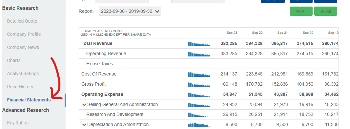Go to Company Profile in the sidebar
The width and height of the screenshot is (350, 129).
[x=24, y=34]
